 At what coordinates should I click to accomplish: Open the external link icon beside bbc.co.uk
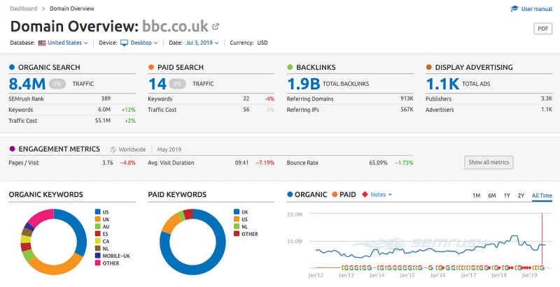[216, 27]
